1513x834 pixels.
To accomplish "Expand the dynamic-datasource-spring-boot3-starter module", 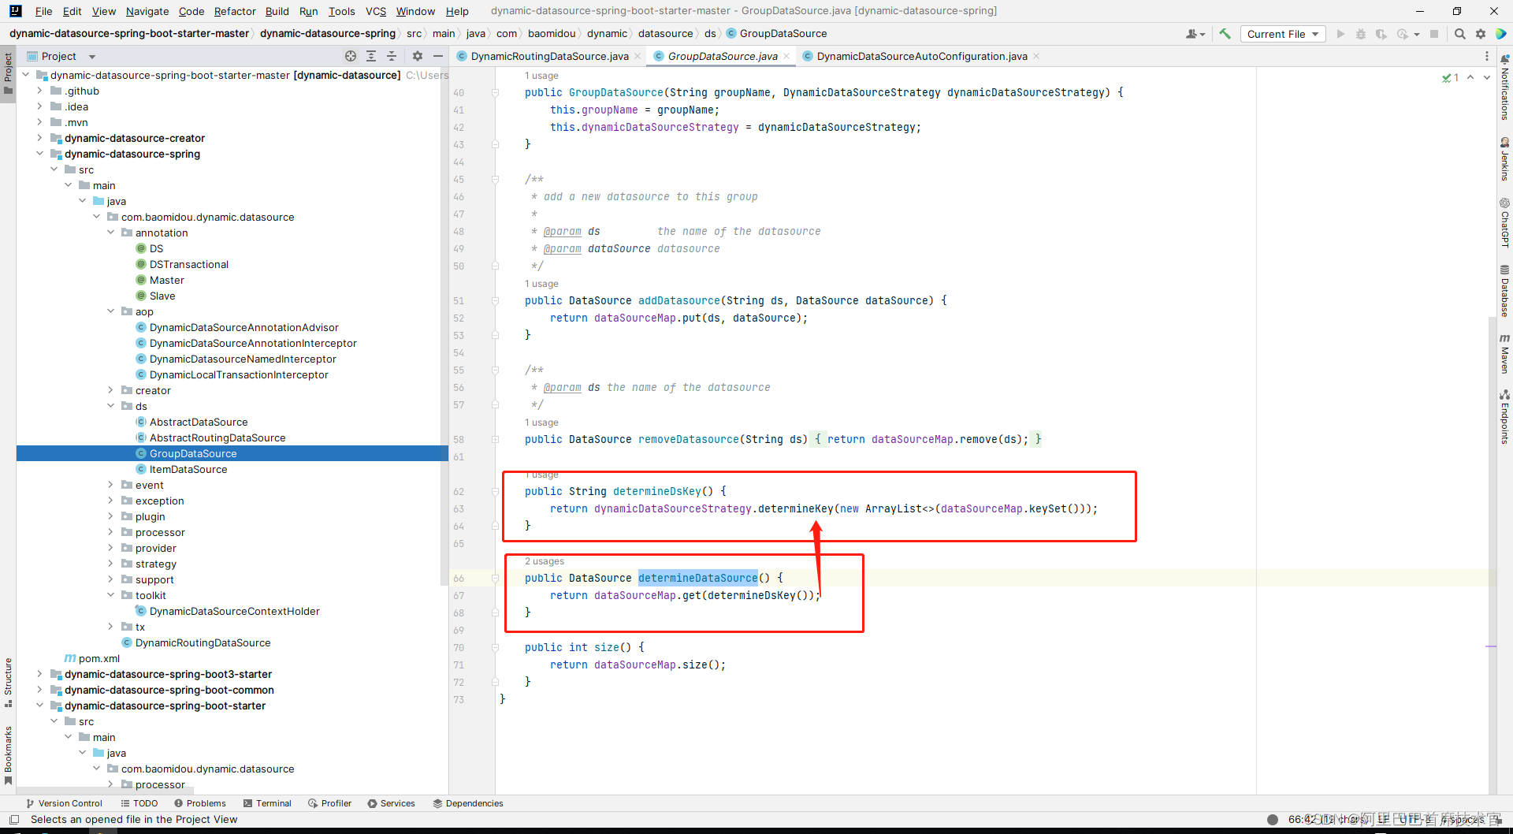I will click(x=39, y=674).
